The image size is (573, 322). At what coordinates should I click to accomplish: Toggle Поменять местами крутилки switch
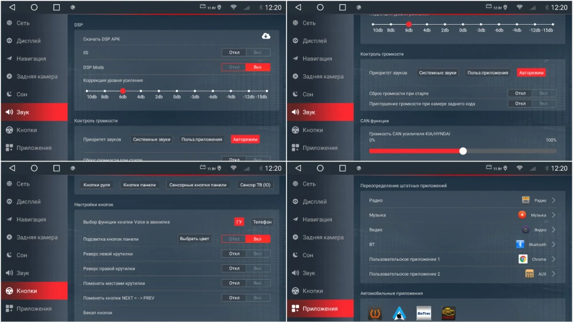(x=246, y=283)
